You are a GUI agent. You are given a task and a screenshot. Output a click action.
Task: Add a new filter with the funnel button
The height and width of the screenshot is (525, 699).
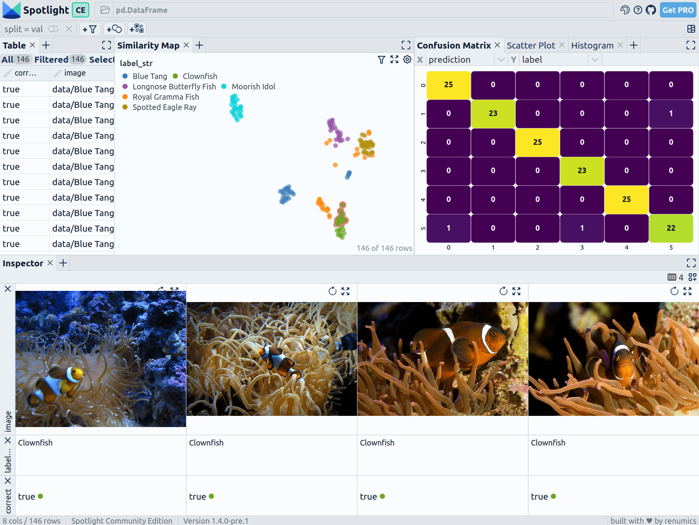89,29
